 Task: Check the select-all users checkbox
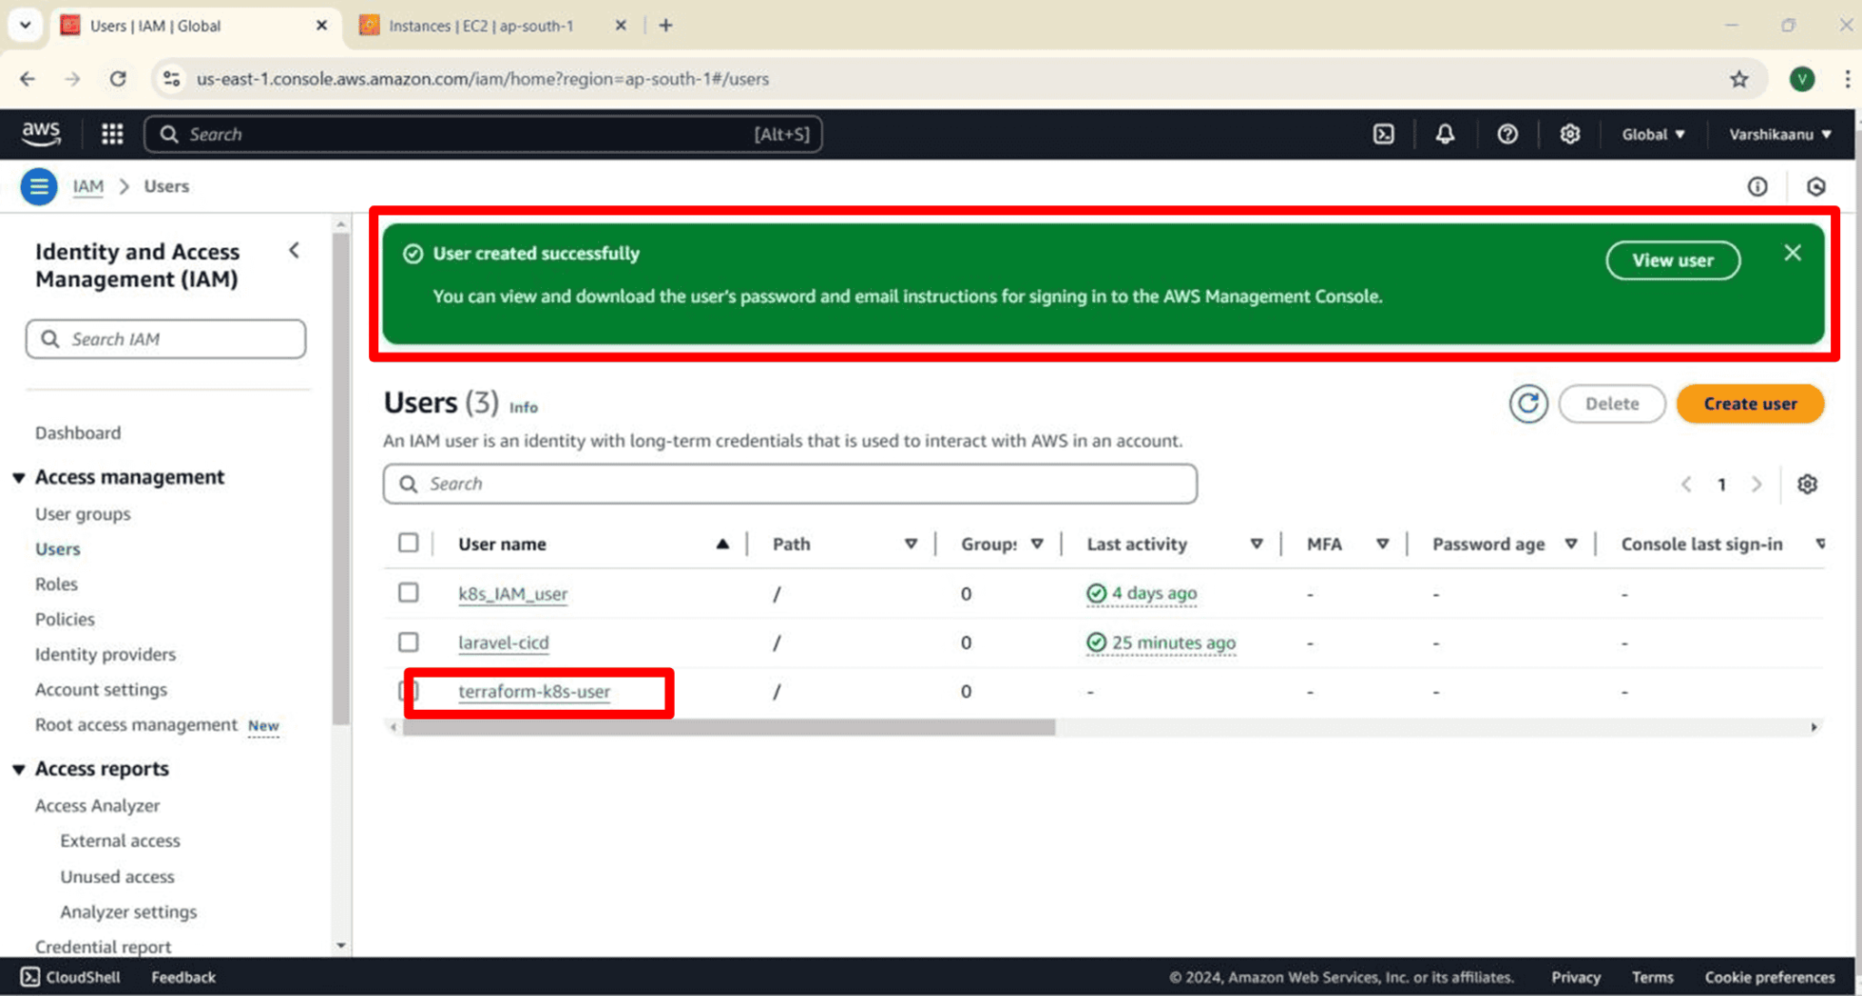click(x=408, y=543)
